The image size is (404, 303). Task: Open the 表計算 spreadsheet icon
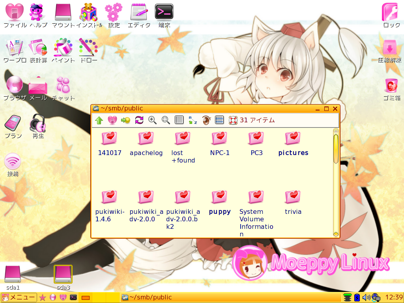pos(38,51)
